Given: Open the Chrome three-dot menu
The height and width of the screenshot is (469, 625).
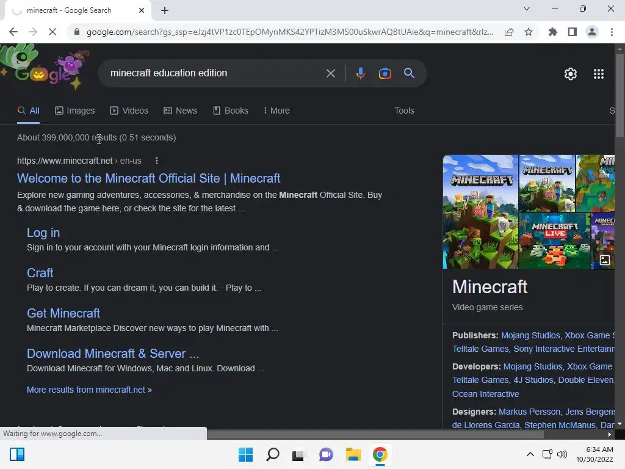Looking at the screenshot, I should [612, 32].
